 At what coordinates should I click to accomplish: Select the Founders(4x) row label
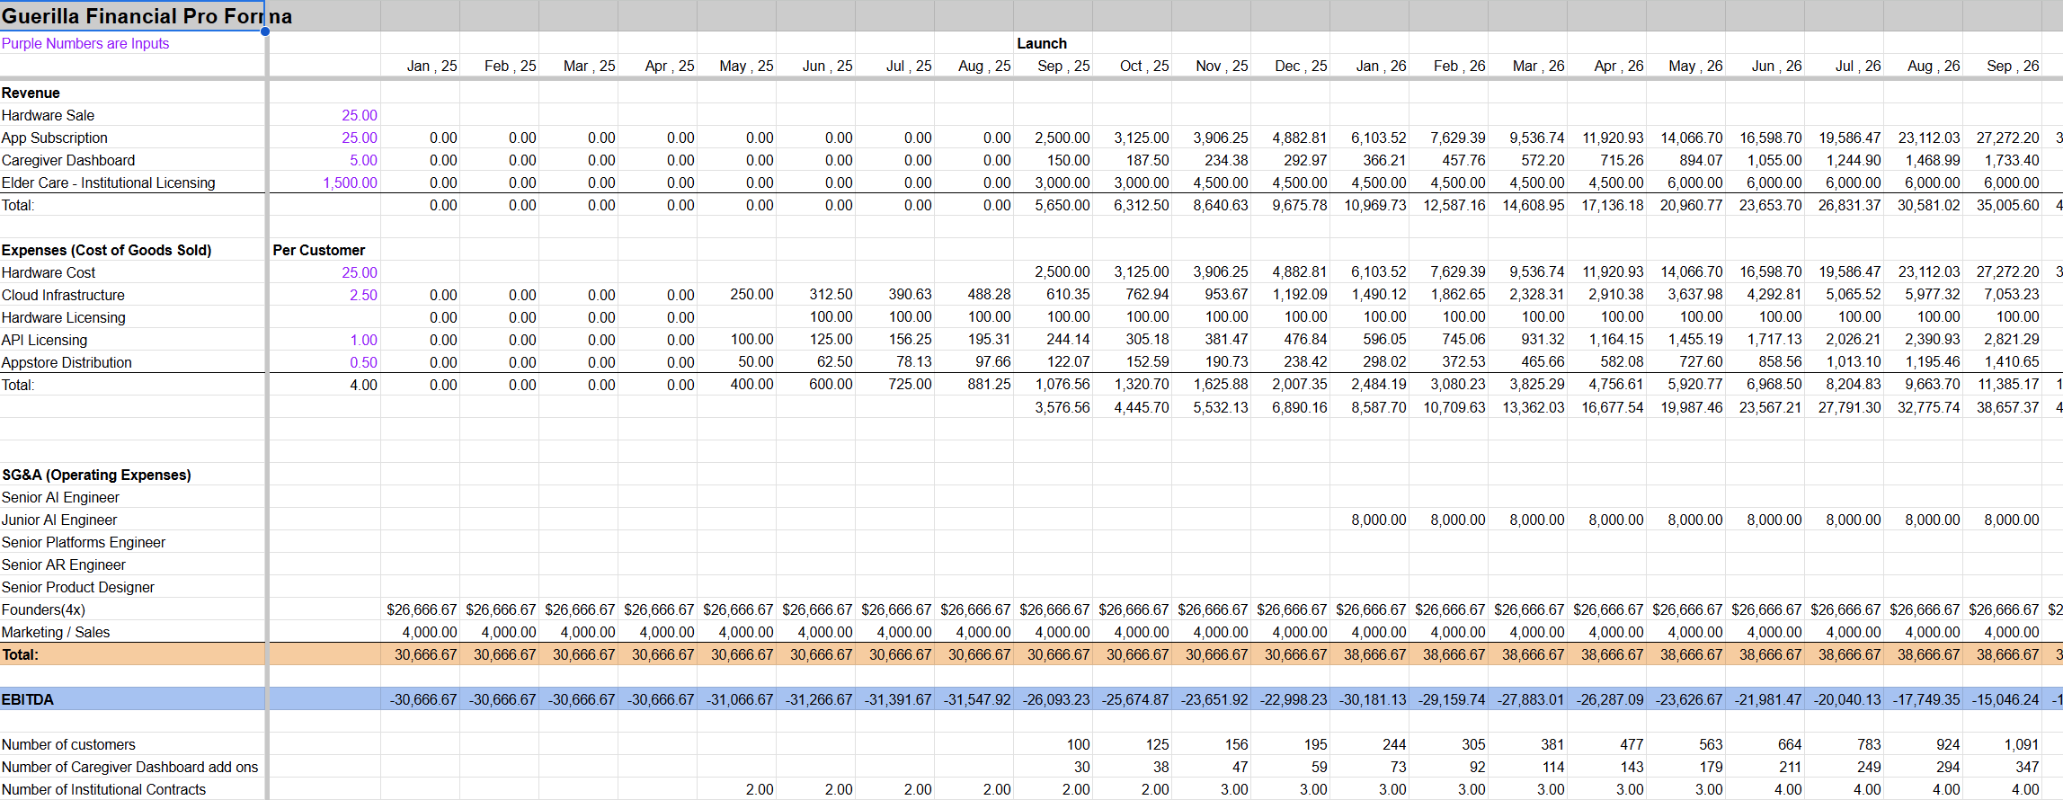pos(43,609)
